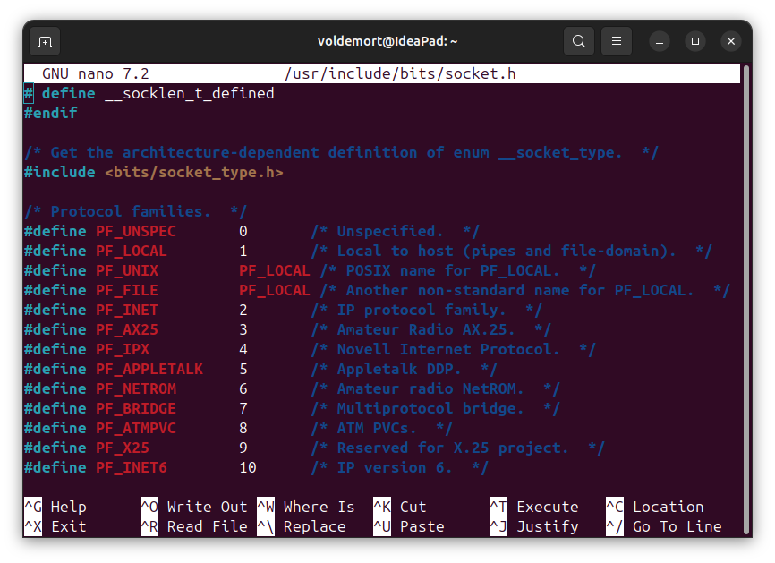
Task: Click the PF_LOCAL macro name after #define
Action: coord(132,252)
